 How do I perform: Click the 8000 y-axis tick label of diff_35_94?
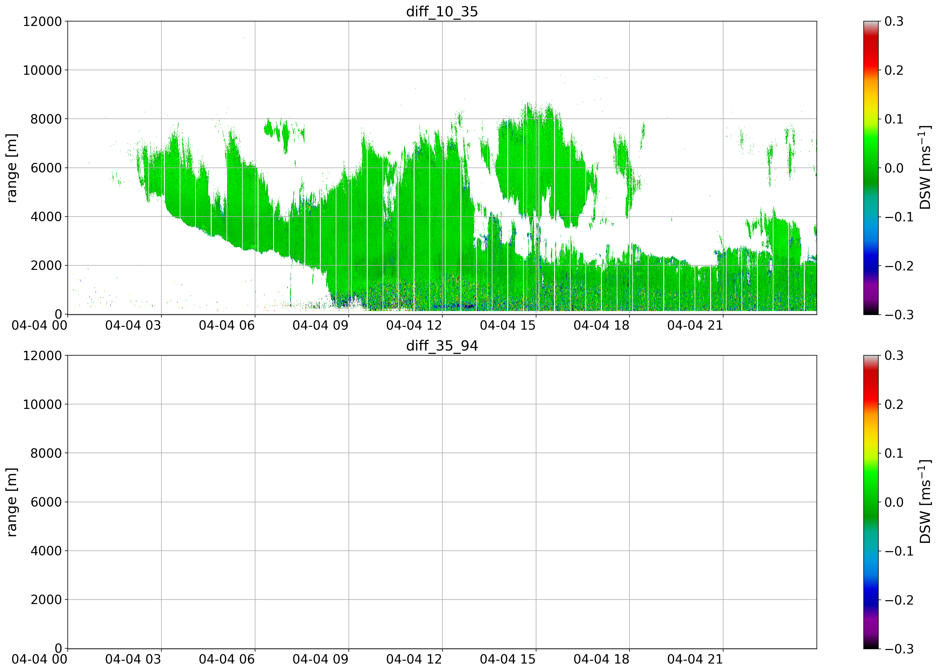46,453
